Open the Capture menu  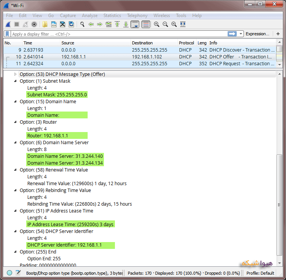point(68,16)
